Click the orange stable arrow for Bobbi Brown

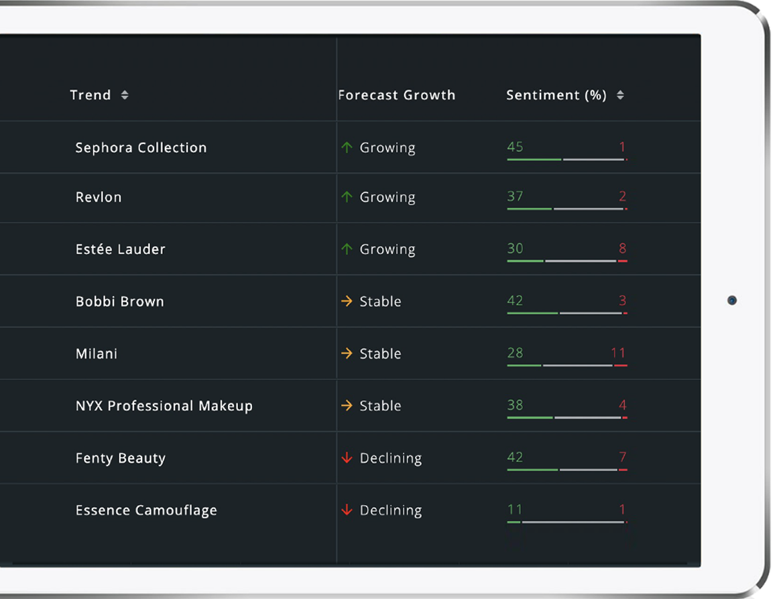pyautogui.click(x=347, y=302)
